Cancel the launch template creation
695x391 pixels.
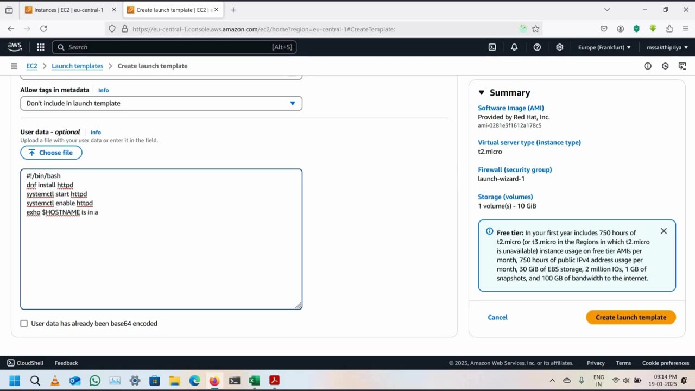(x=497, y=317)
